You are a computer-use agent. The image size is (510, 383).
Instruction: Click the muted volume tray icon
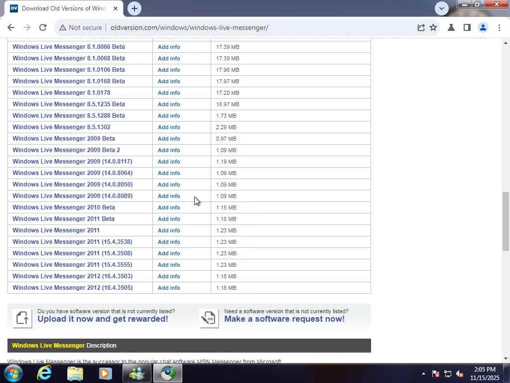click(460, 374)
